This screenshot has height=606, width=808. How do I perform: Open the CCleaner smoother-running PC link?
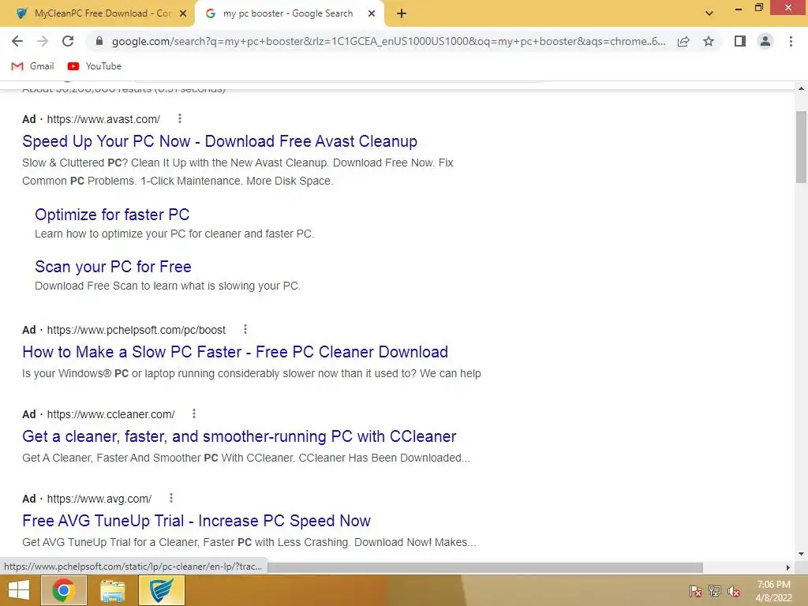click(239, 436)
